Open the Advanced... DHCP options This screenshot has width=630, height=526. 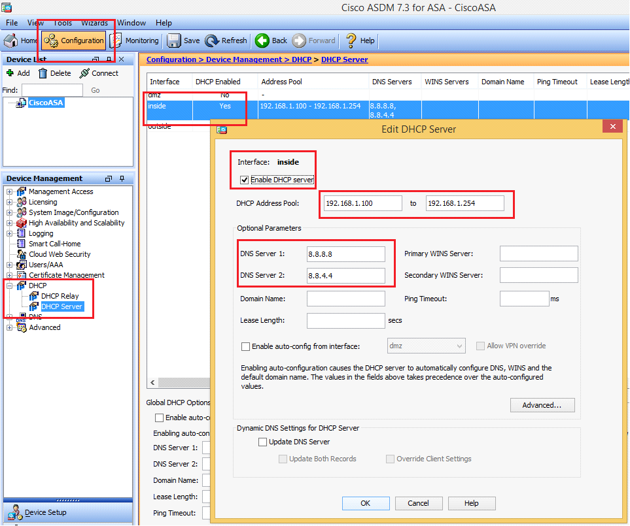(542, 405)
